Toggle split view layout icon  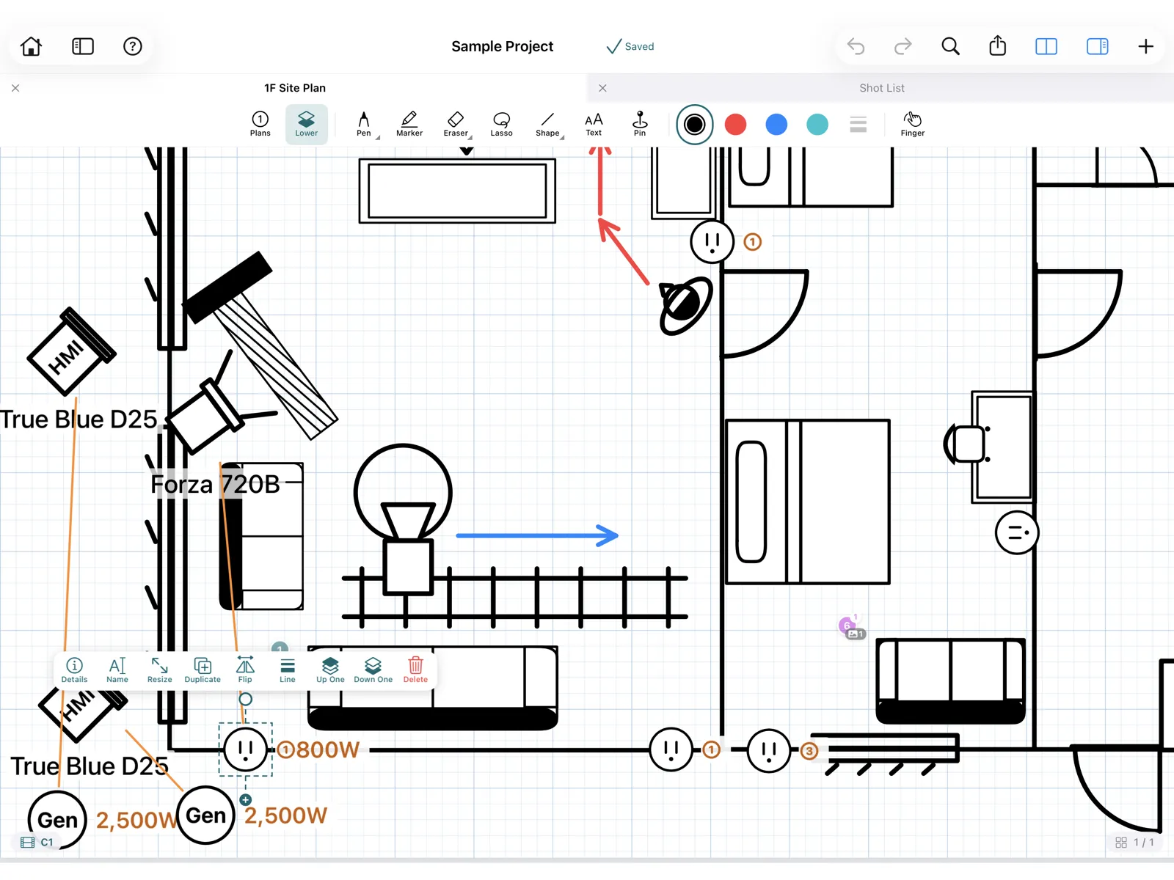point(1046,46)
